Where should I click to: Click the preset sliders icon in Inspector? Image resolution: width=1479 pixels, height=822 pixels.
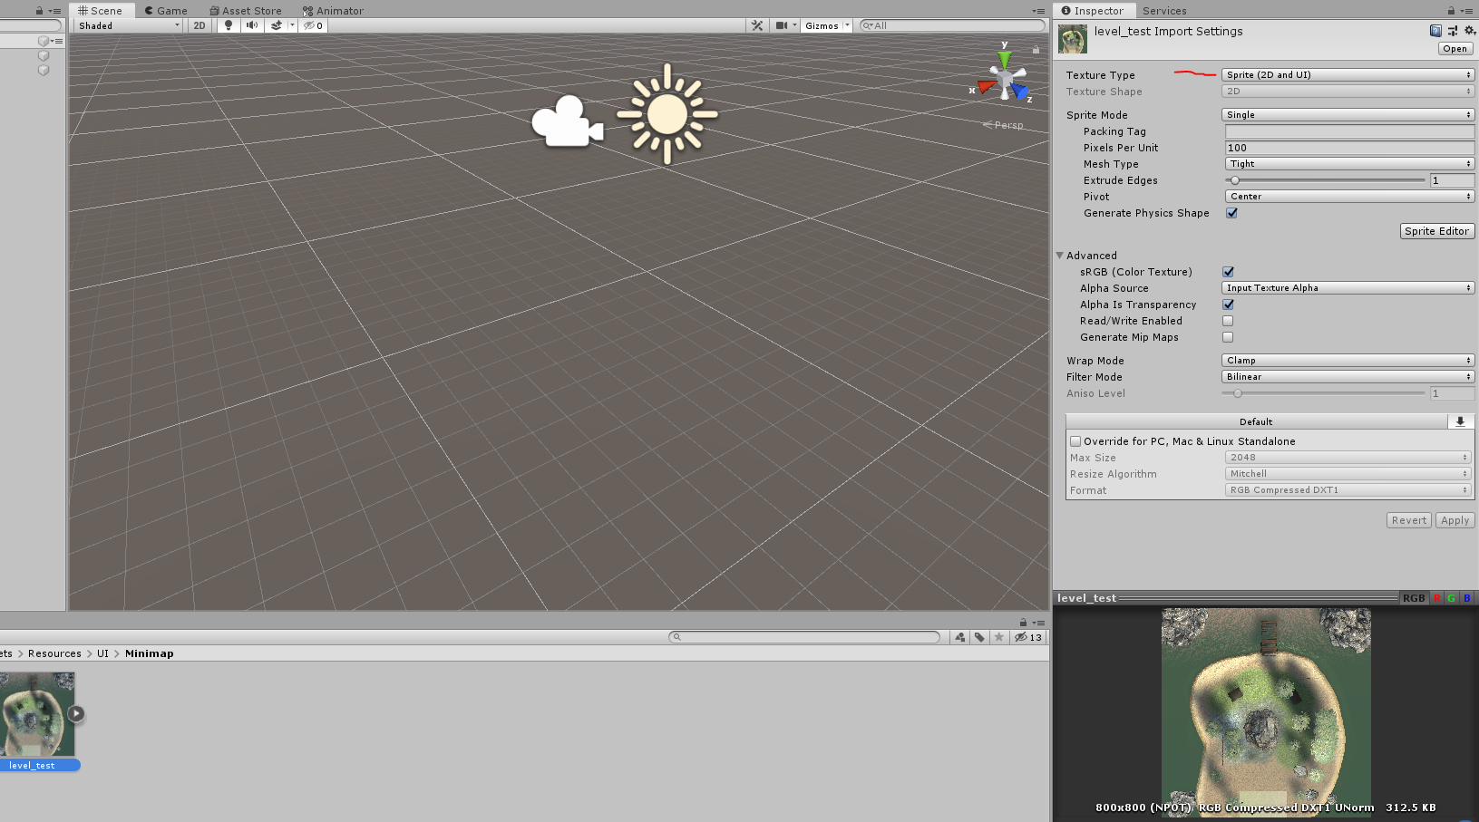(x=1453, y=31)
